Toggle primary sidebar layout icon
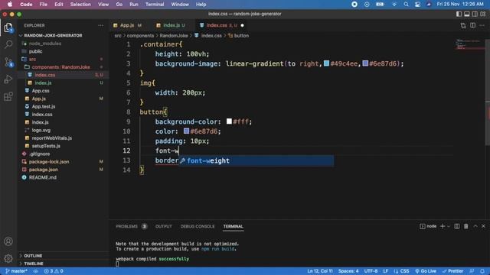Image resolution: width=490 pixels, height=275 pixels. pos(459,14)
